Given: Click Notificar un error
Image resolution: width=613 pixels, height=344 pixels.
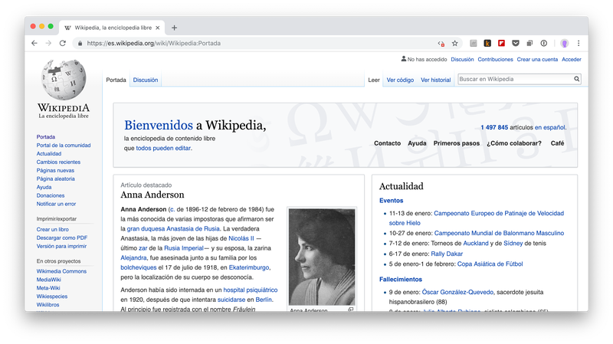Looking at the screenshot, I should tap(56, 204).
